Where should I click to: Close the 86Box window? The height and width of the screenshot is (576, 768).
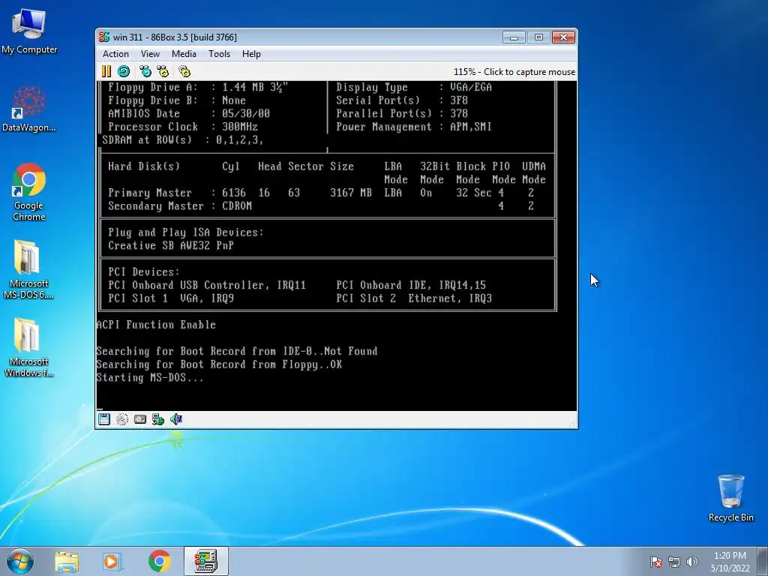(563, 37)
